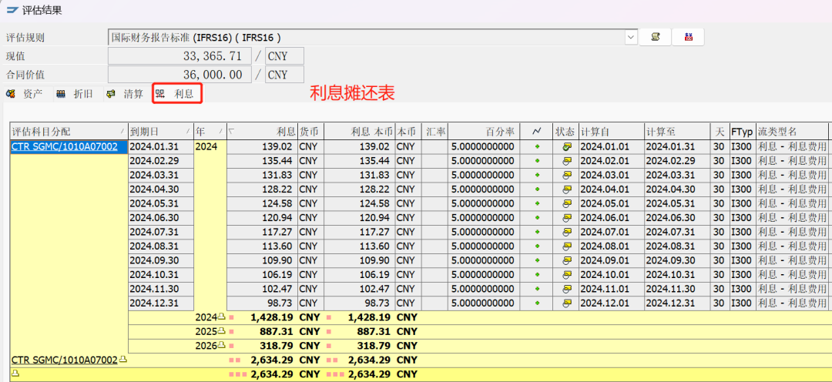
Task: Click the CNY currency box next to 合同价值
Action: [x=284, y=74]
